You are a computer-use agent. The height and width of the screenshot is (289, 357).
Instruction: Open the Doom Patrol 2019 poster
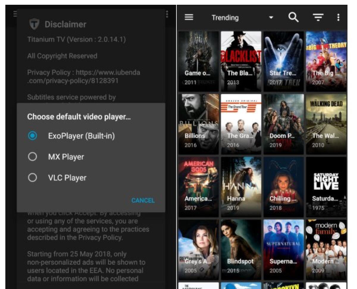pyautogui.click(x=284, y=124)
